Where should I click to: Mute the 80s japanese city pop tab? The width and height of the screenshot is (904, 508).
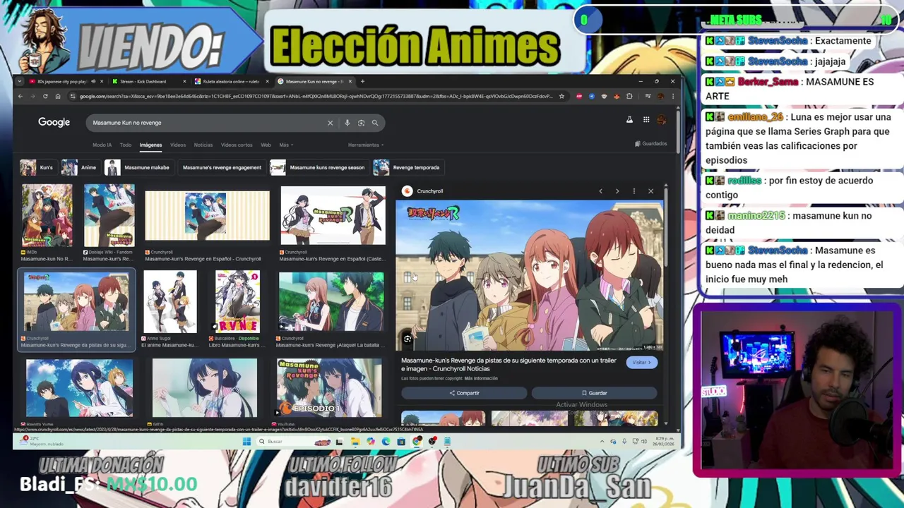(93, 81)
